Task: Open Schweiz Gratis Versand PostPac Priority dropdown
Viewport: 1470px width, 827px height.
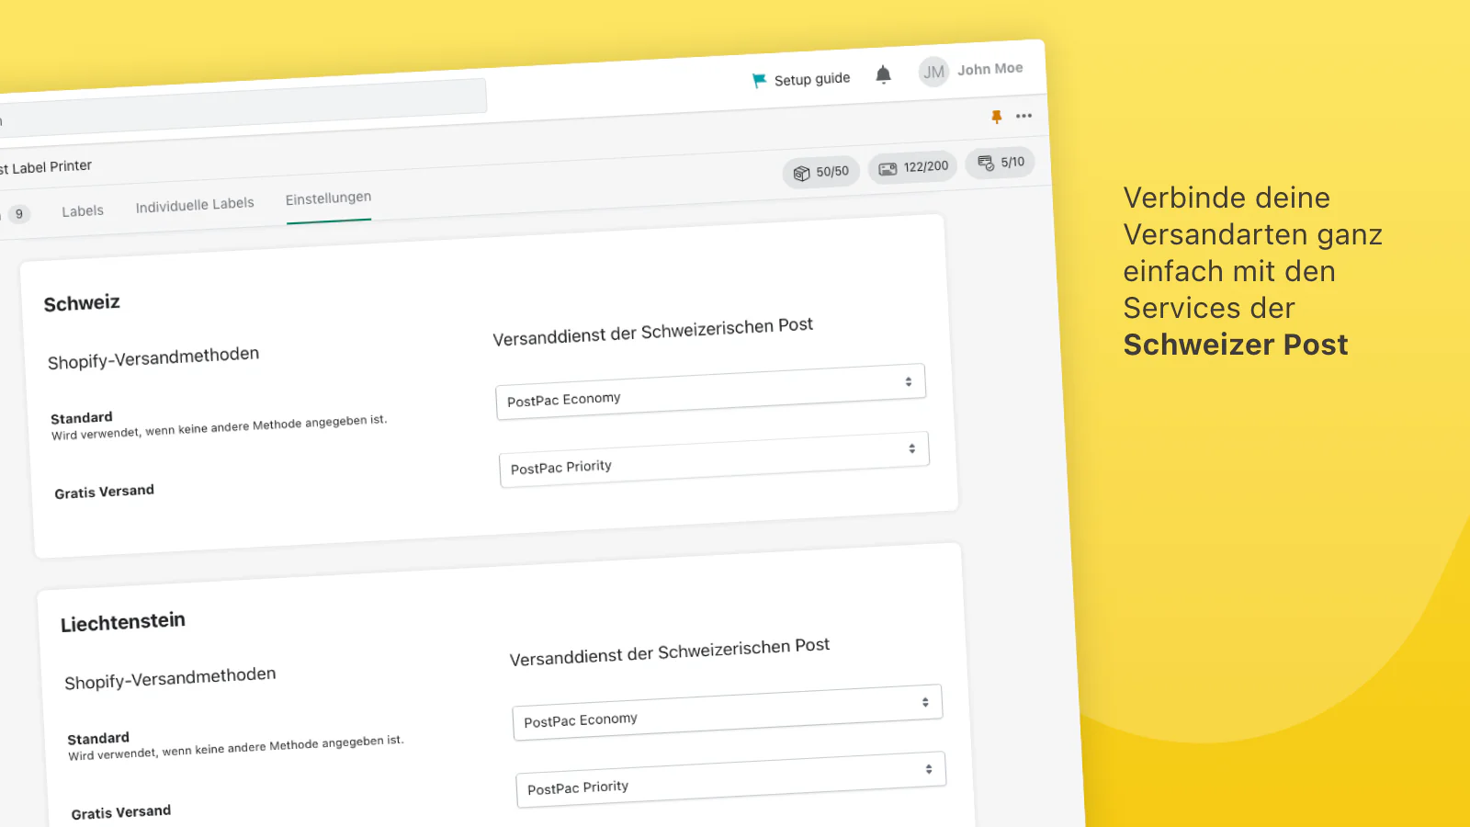Action: tap(714, 459)
